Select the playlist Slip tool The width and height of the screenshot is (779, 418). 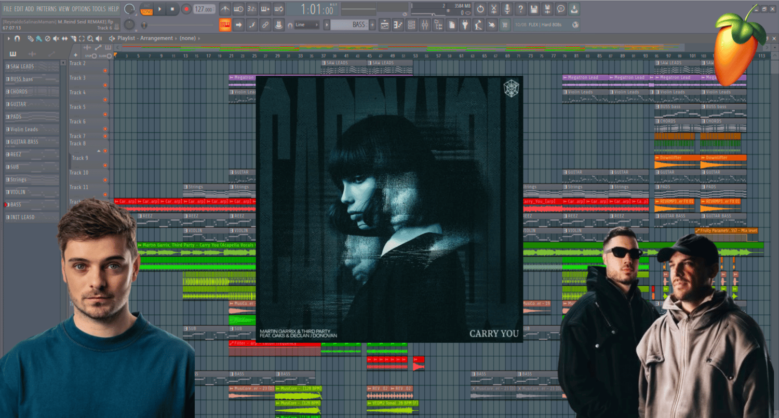65,38
